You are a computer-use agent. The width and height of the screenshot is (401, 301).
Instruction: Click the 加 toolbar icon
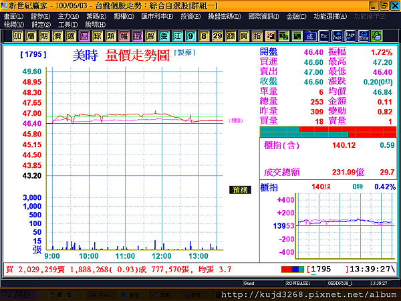[17, 36]
